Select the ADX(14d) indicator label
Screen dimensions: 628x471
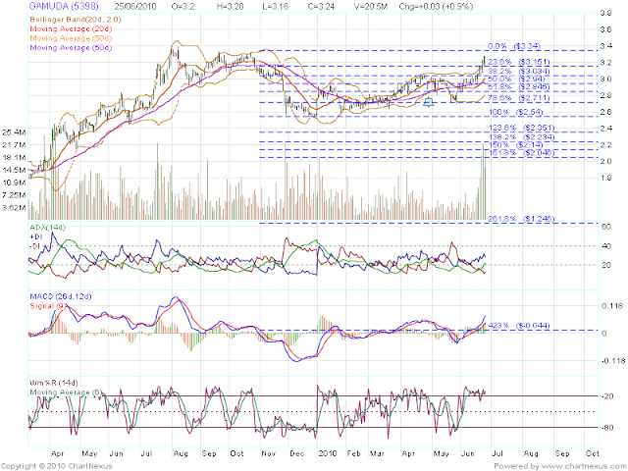click(x=47, y=228)
